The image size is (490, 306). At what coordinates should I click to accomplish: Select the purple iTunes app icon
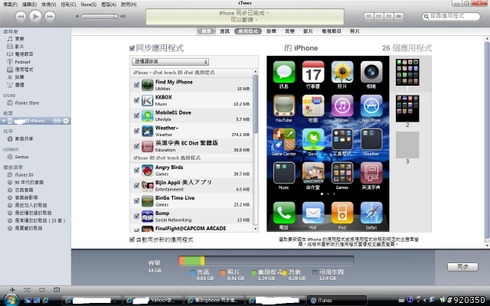pyautogui.click(x=342, y=106)
